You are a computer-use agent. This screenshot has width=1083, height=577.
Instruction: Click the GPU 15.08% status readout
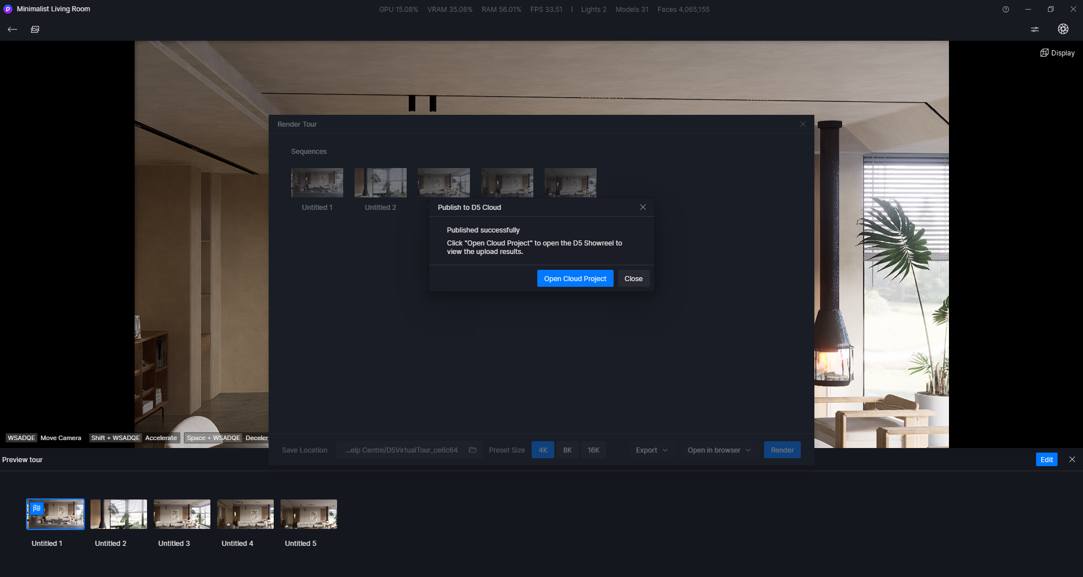tap(399, 9)
